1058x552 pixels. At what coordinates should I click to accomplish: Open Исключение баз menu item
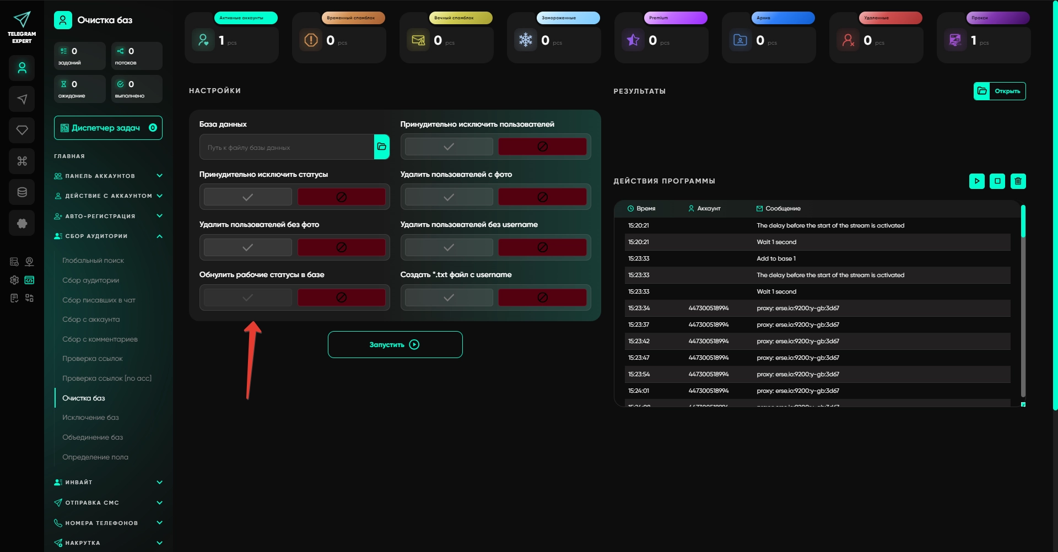point(90,418)
